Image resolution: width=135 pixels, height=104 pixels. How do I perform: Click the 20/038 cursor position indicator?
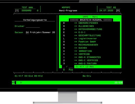pos(119,83)
